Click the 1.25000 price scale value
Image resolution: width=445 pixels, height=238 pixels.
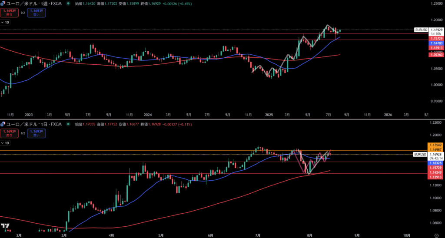(436, 3)
